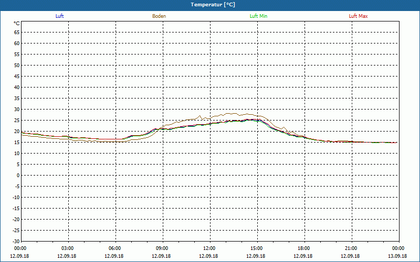Click the '12:00' time label
The image size is (420, 262).
[209, 248]
